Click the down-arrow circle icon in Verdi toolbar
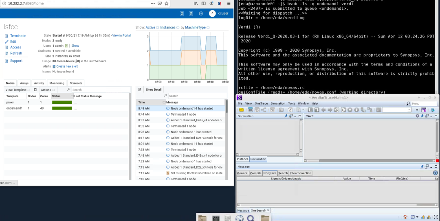 pos(356,110)
